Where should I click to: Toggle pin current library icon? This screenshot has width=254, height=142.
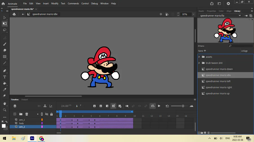pos(246,16)
